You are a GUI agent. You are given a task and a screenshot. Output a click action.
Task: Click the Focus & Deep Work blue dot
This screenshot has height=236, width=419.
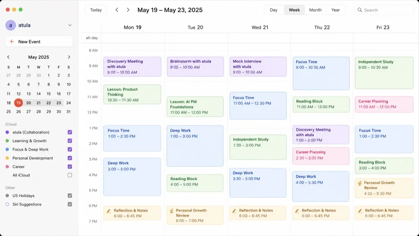pos(7,149)
